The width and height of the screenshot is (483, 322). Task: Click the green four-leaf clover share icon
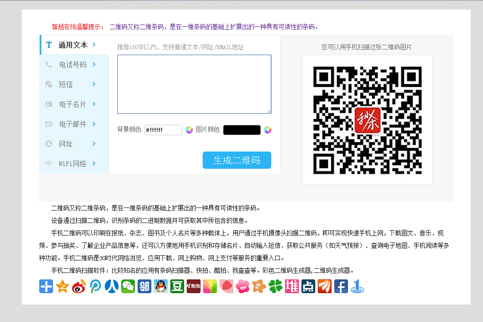pos(276,286)
